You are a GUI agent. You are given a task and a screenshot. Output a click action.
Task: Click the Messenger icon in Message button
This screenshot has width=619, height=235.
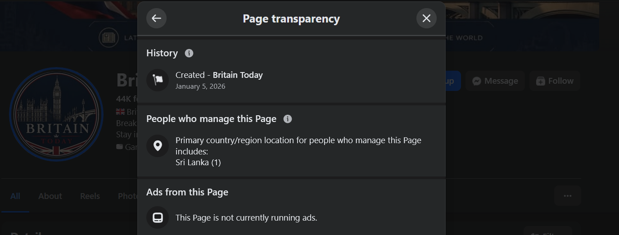(x=477, y=81)
